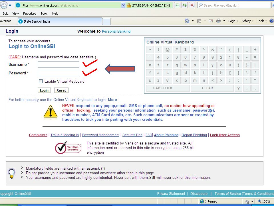Open the Tools menu in menu bar

pos(44,13)
